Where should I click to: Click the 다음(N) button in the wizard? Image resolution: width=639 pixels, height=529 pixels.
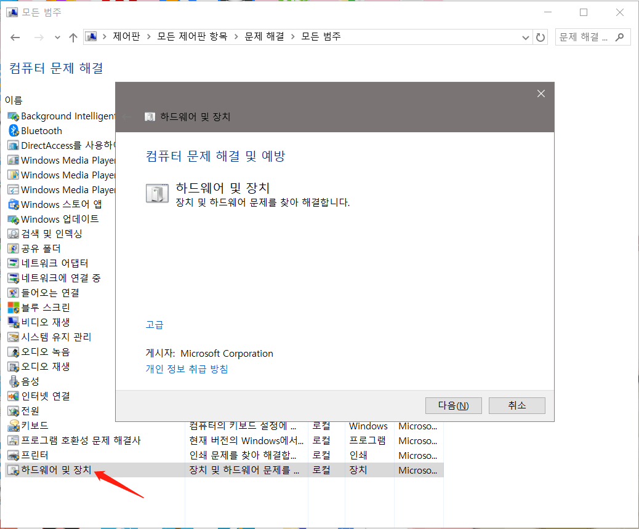coord(454,405)
